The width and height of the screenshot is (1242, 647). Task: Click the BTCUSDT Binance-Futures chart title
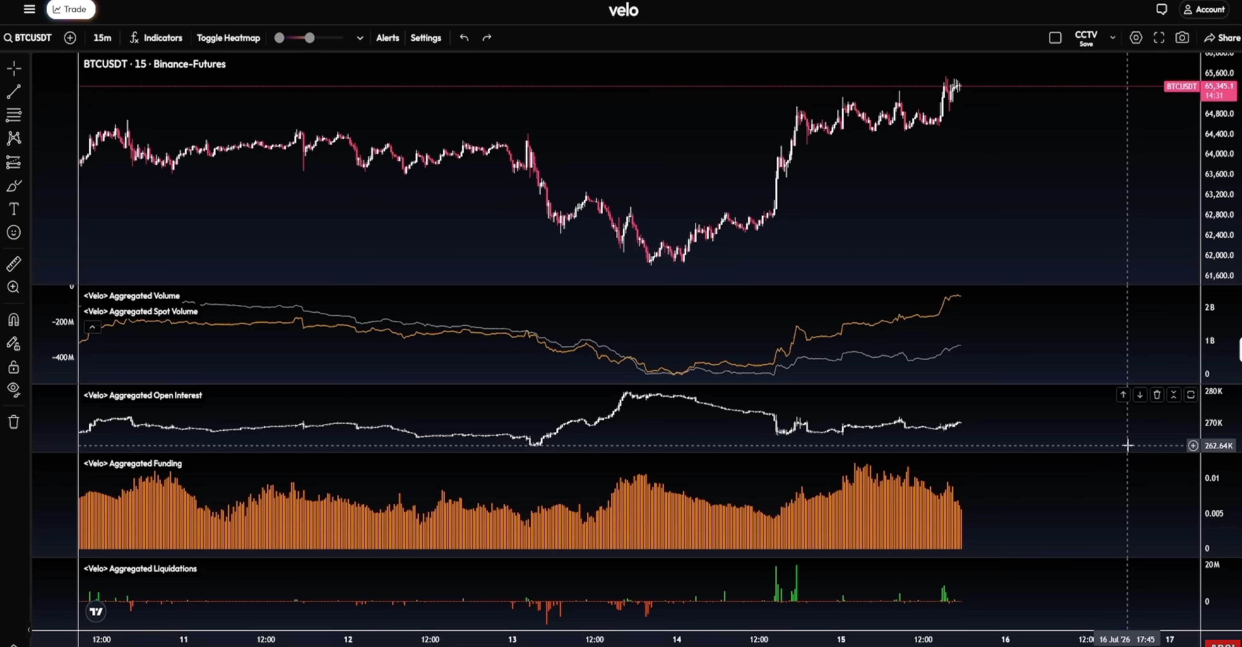(154, 64)
